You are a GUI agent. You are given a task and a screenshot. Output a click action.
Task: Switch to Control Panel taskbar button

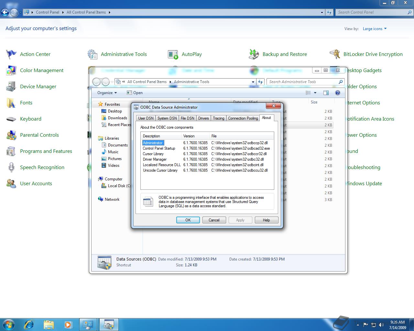88,324
